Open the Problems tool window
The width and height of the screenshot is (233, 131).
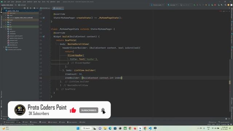coord(33,122)
